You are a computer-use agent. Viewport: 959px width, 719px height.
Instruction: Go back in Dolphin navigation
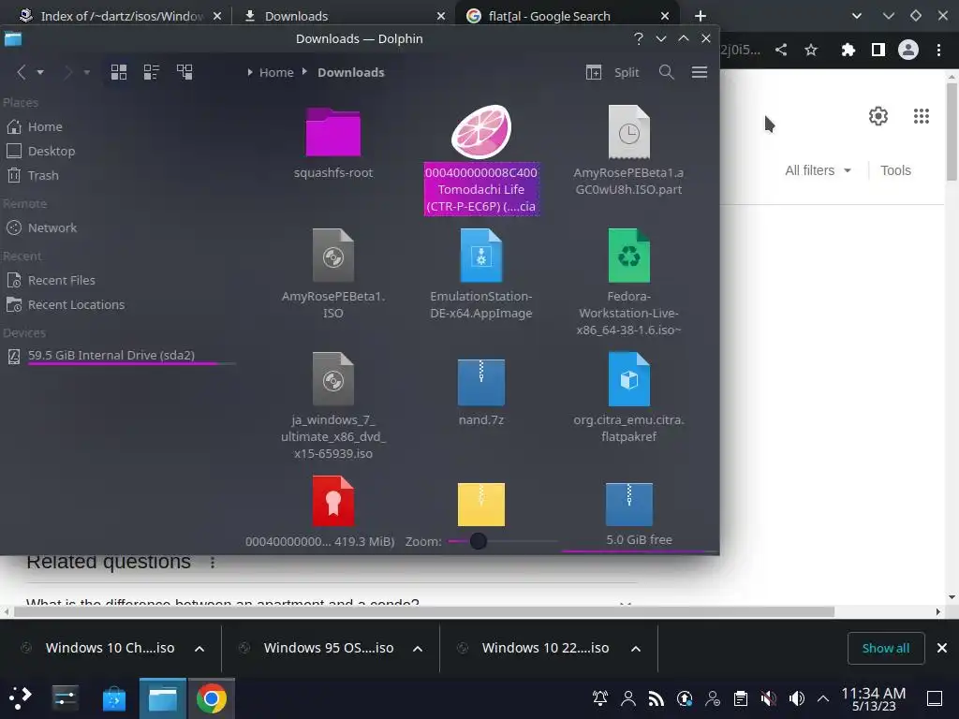(x=22, y=72)
